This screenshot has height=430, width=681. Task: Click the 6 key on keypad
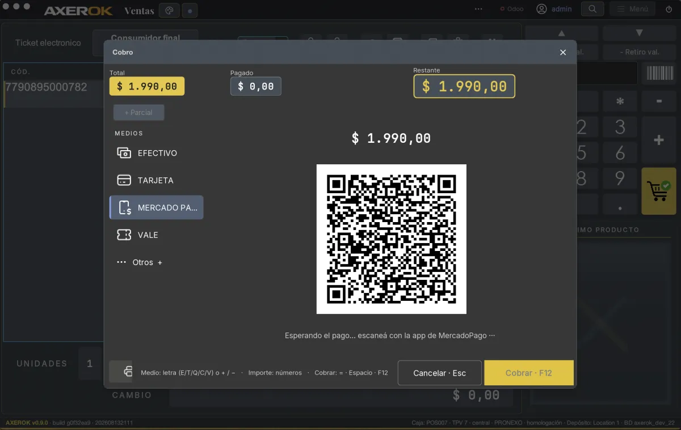620,152
